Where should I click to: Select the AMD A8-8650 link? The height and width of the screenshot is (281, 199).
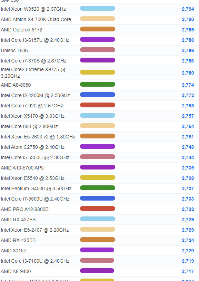pos(16,85)
